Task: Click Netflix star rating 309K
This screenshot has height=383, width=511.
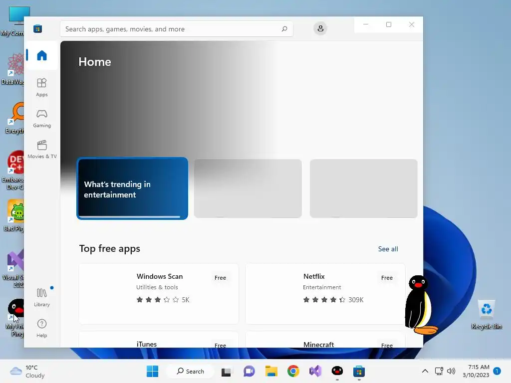Action: tap(333, 300)
